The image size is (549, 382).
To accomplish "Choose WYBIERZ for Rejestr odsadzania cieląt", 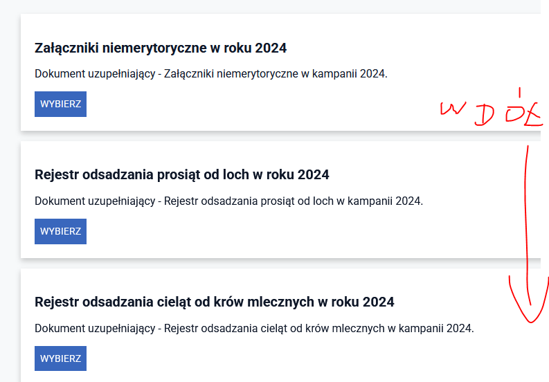I will click(60, 358).
